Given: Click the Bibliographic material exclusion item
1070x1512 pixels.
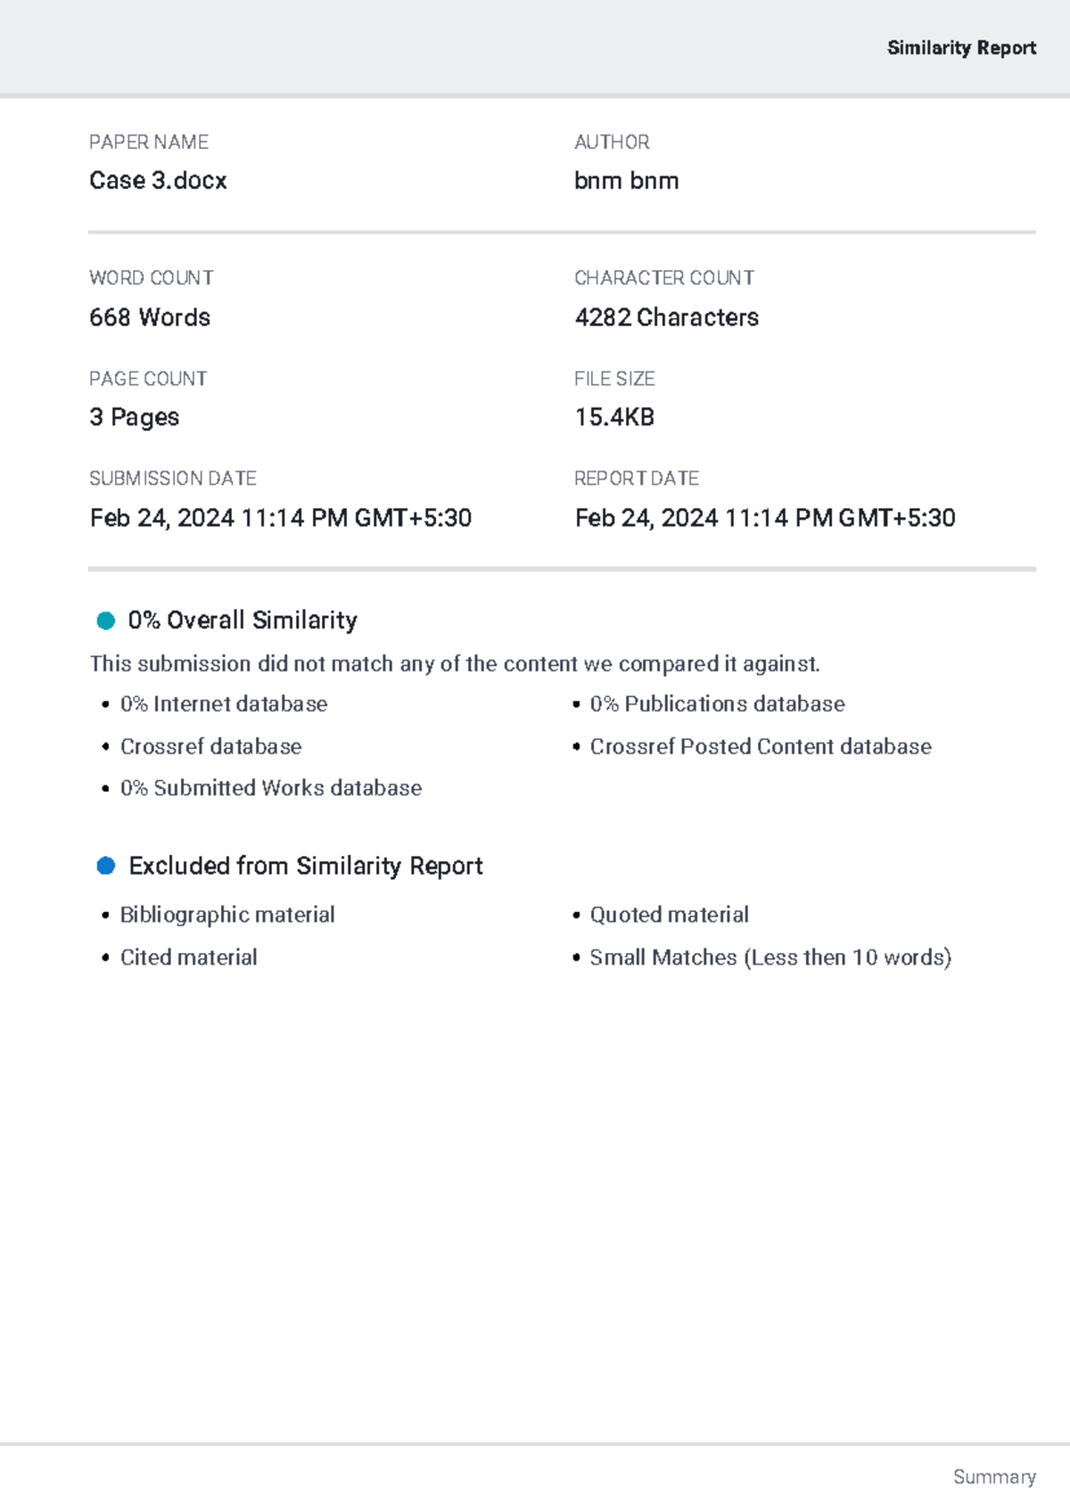Looking at the screenshot, I should click(x=227, y=915).
